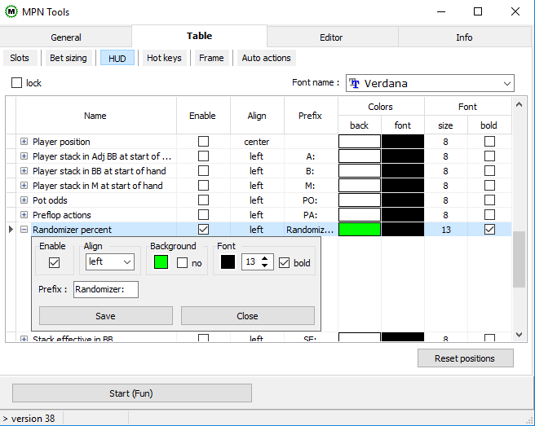Viewport: 535px width, 426px height.
Task: Open the Editor tab
Action: (x=331, y=37)
